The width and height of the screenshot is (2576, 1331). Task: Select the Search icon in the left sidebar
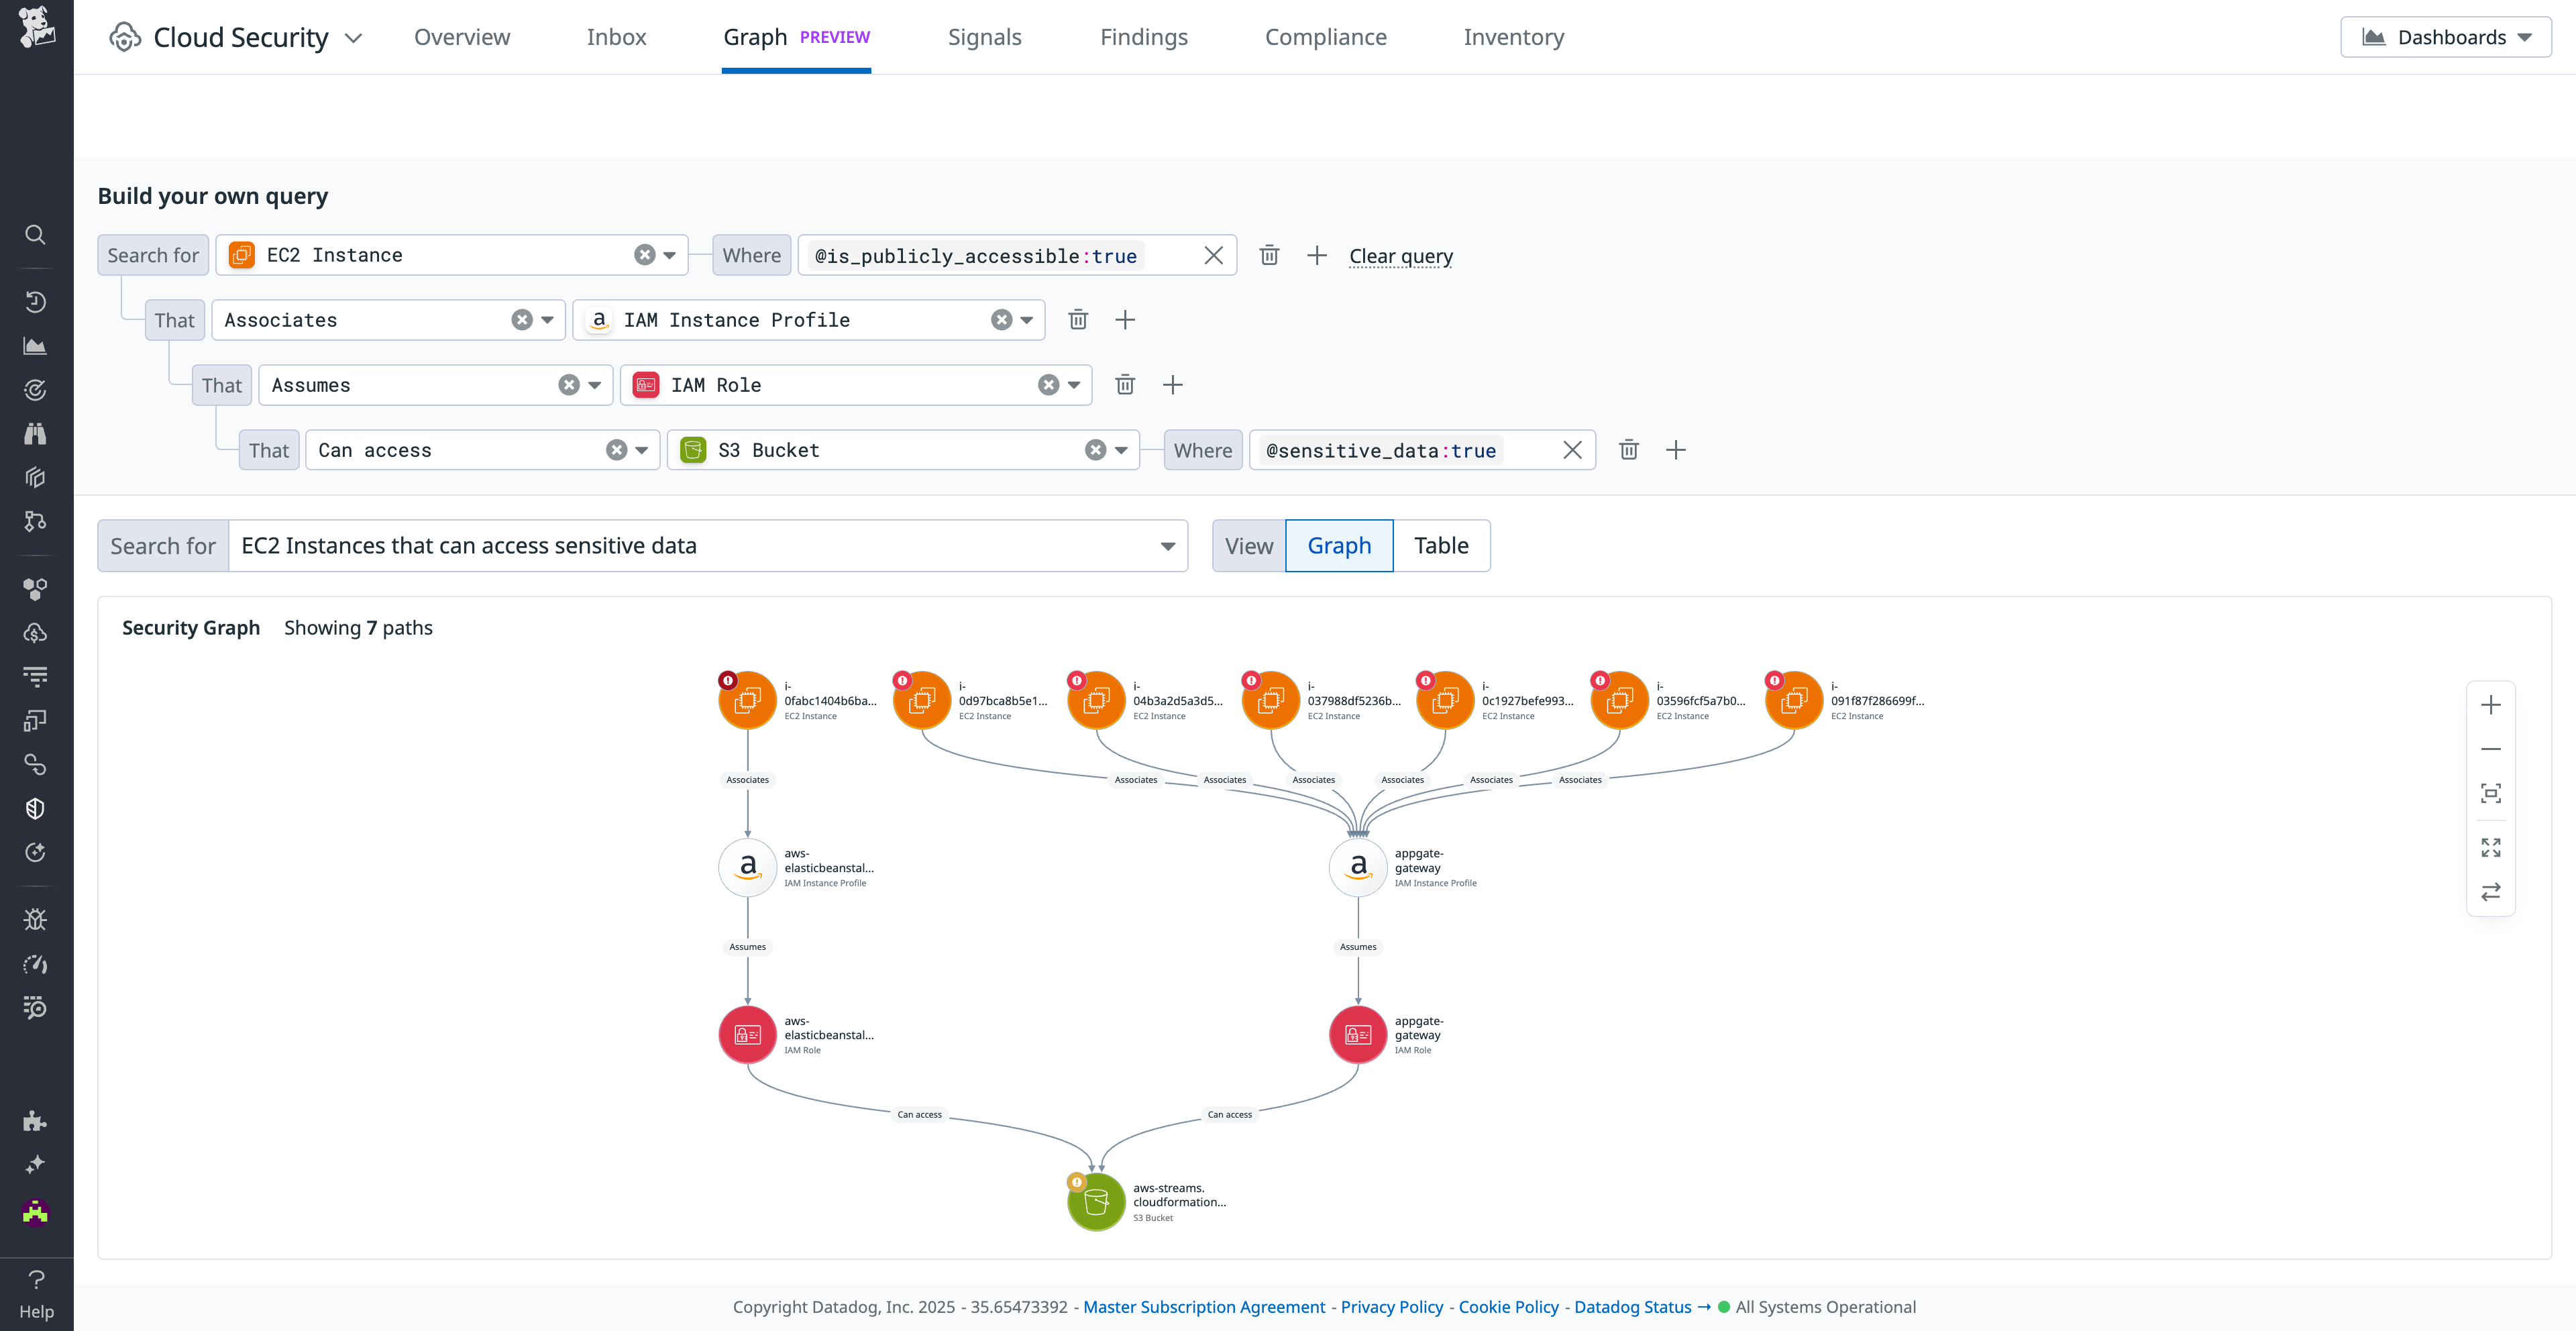[x=36, y=234]
